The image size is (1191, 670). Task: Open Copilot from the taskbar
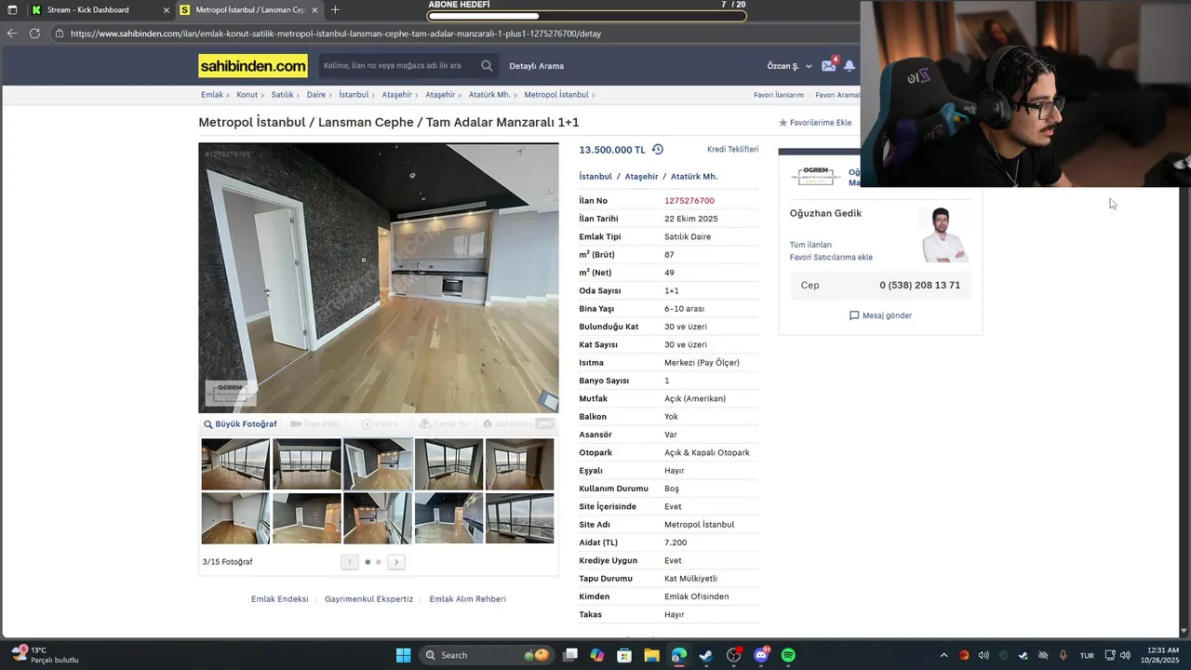(597, 655)
